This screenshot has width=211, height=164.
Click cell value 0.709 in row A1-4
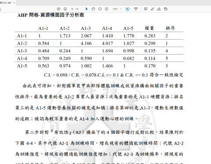(x=44, y=58)
